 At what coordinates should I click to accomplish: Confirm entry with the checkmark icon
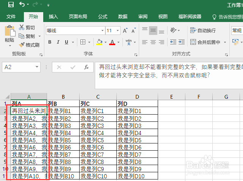coord(73,67)
